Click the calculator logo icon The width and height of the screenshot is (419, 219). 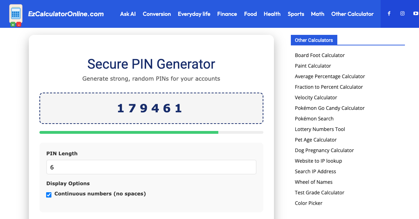coord(15,14)
